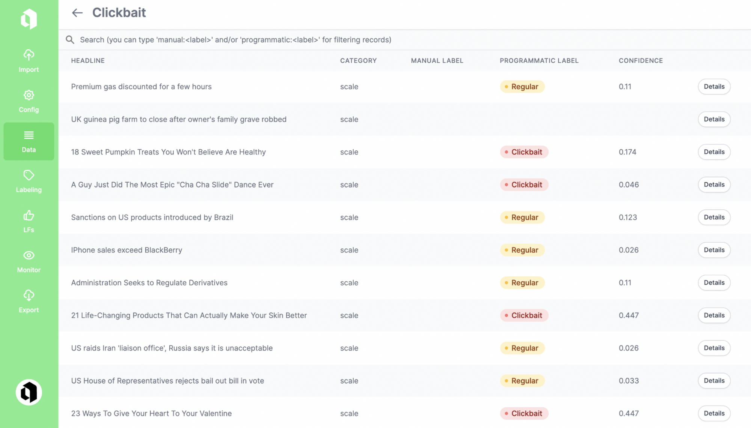Select headline '18 Sweet Pumpkin Treats'

coord(168,152)
